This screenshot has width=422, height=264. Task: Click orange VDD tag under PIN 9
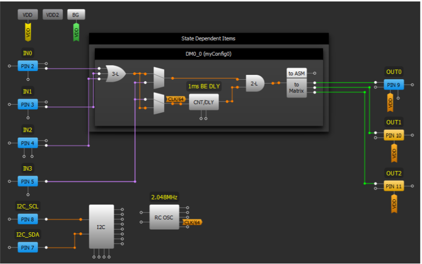pyautogui.click(x=390, y=103)
